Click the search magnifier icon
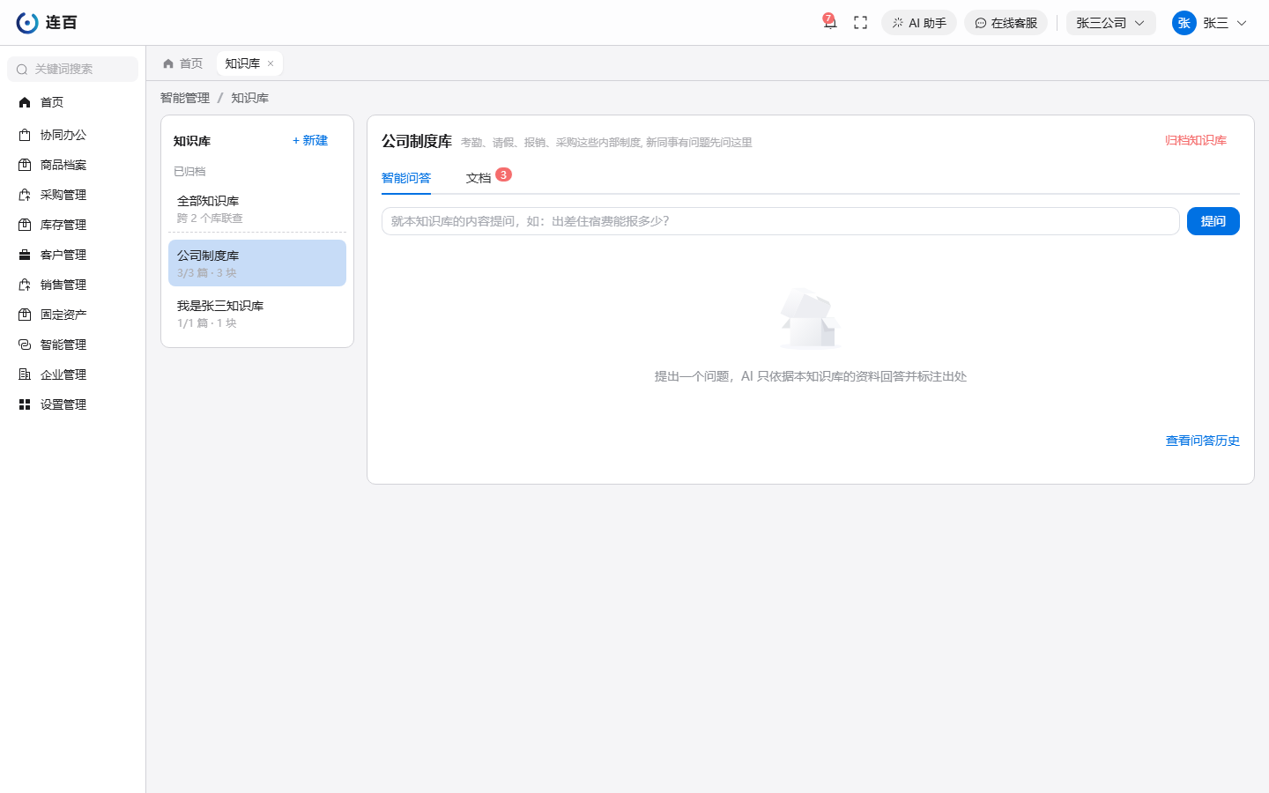This screenshot has width=1269, height=793. coord(22,70)
